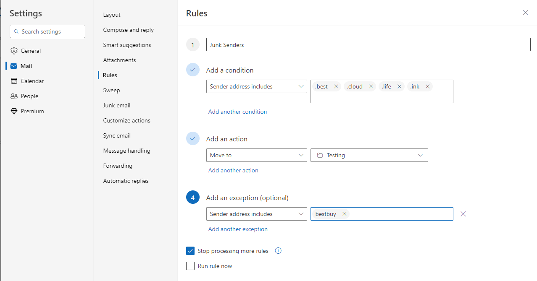Click the Add an action label
This screenshot has height=281, width=537.
coord(227,139)
